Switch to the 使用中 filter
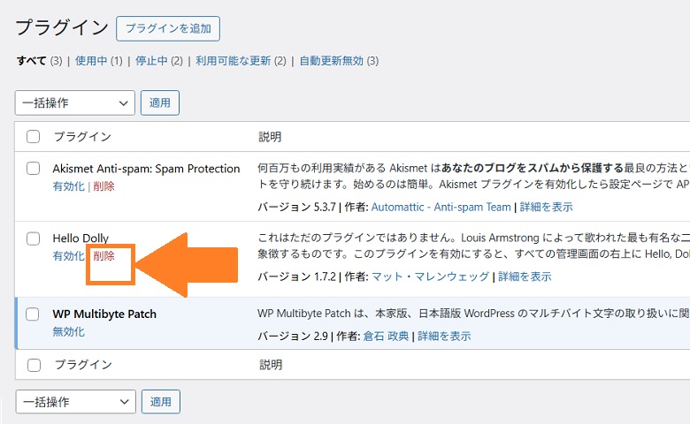Image resolution: width=690 pixels, height=424 pixels. tap(90, 61)
